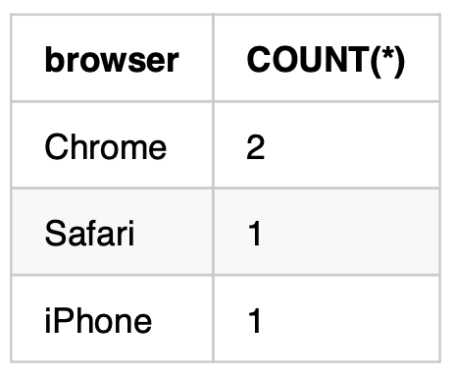Click the column divider in header row
This screenshot has width=455, height=377.
tap(213, 58)
